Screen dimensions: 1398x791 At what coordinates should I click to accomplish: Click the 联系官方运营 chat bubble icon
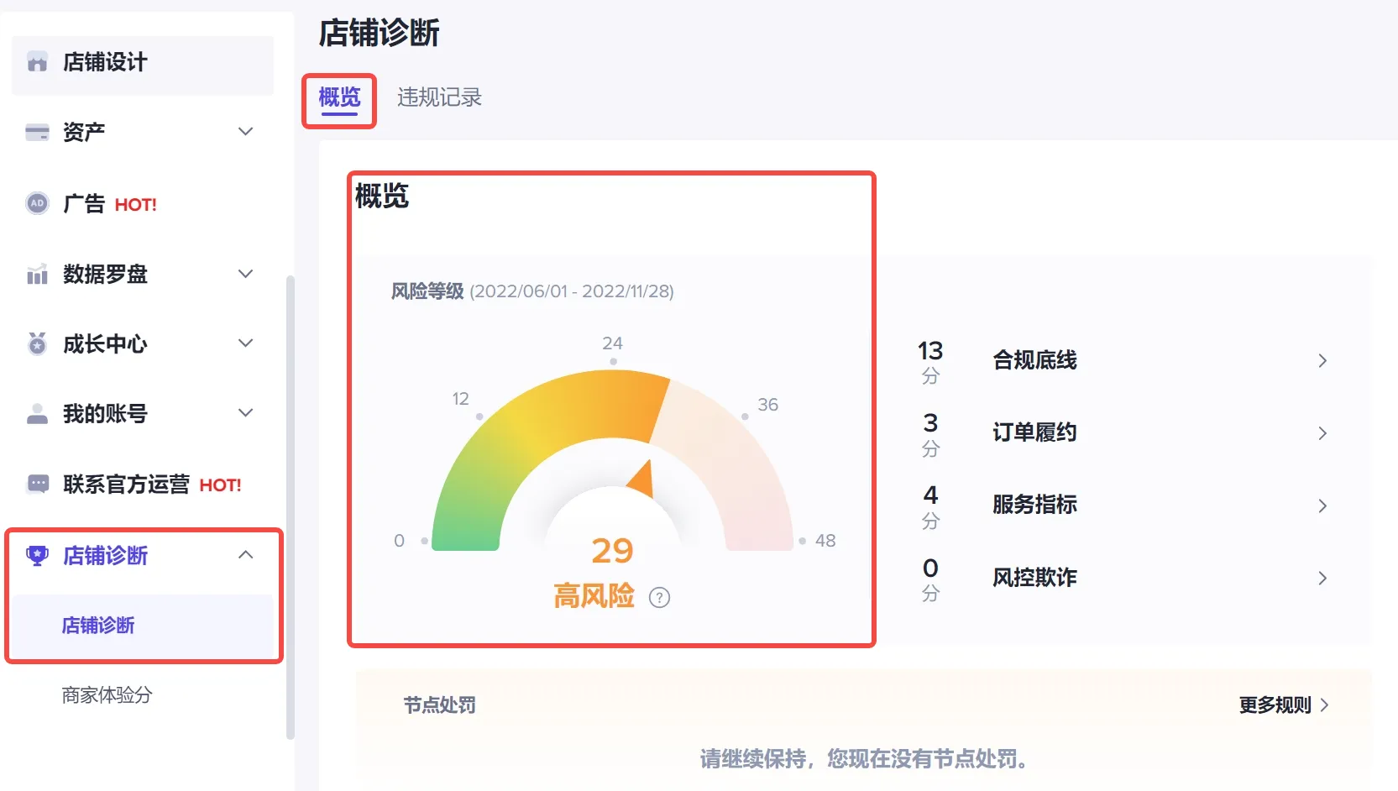[x=37, y=483]
